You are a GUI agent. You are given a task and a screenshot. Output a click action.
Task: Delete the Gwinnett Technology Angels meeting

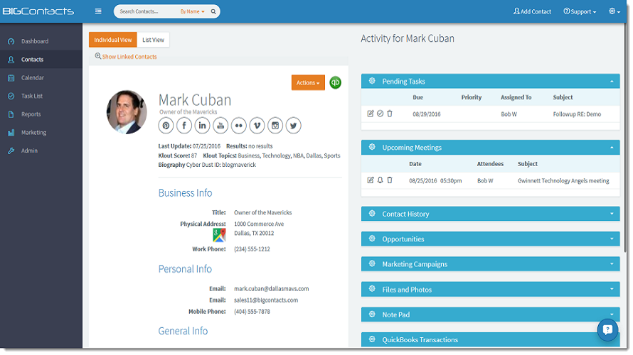[x=390, y=180]
